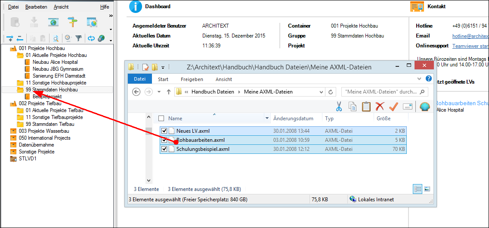Open the lower toolbar options dropdown arrow
Viewport: 489px width, 228px height.
(111, 40)
